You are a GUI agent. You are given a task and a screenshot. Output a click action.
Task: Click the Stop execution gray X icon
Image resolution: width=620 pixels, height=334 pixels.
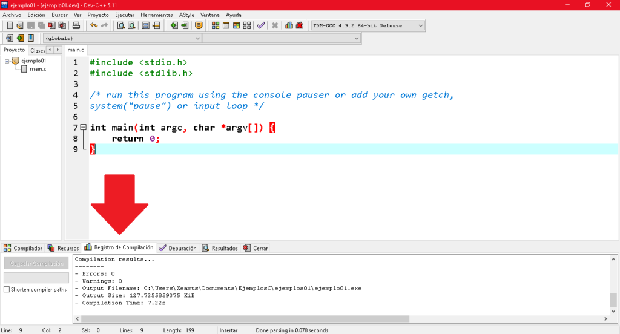(275, 25)
